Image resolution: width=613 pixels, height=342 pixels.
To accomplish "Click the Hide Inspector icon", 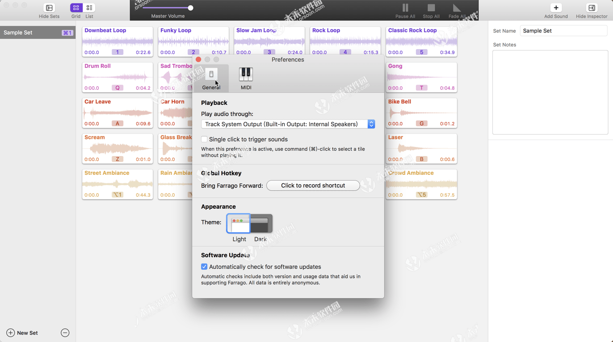I will coord(592,8).
